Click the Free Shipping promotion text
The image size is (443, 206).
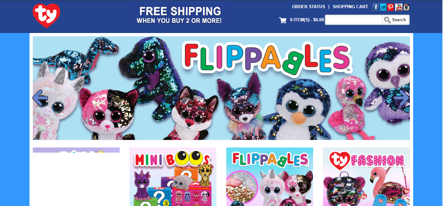(179, 15)
